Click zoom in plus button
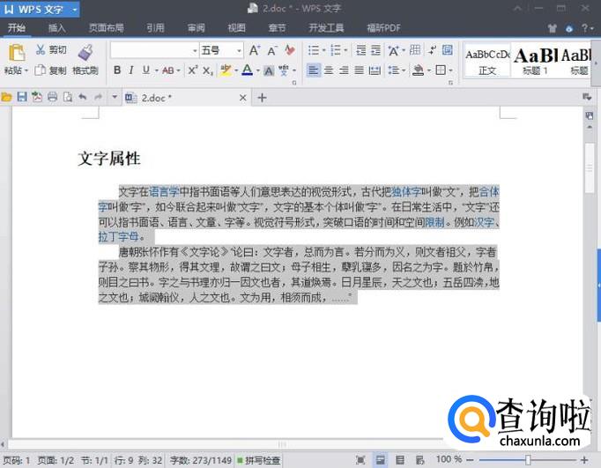The image size is (601, 468). [x=584, y=459]
